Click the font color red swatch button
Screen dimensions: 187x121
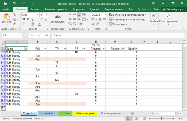39,24
